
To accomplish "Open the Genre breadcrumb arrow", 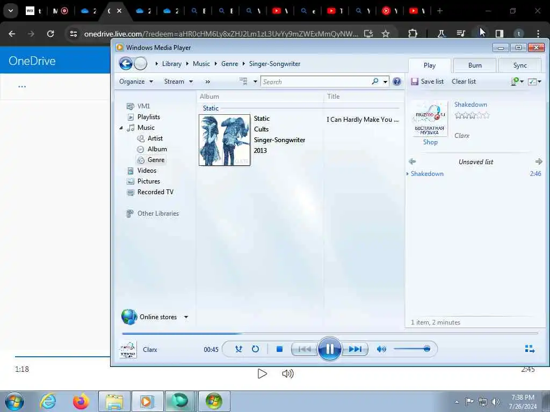I will (243, 64).
